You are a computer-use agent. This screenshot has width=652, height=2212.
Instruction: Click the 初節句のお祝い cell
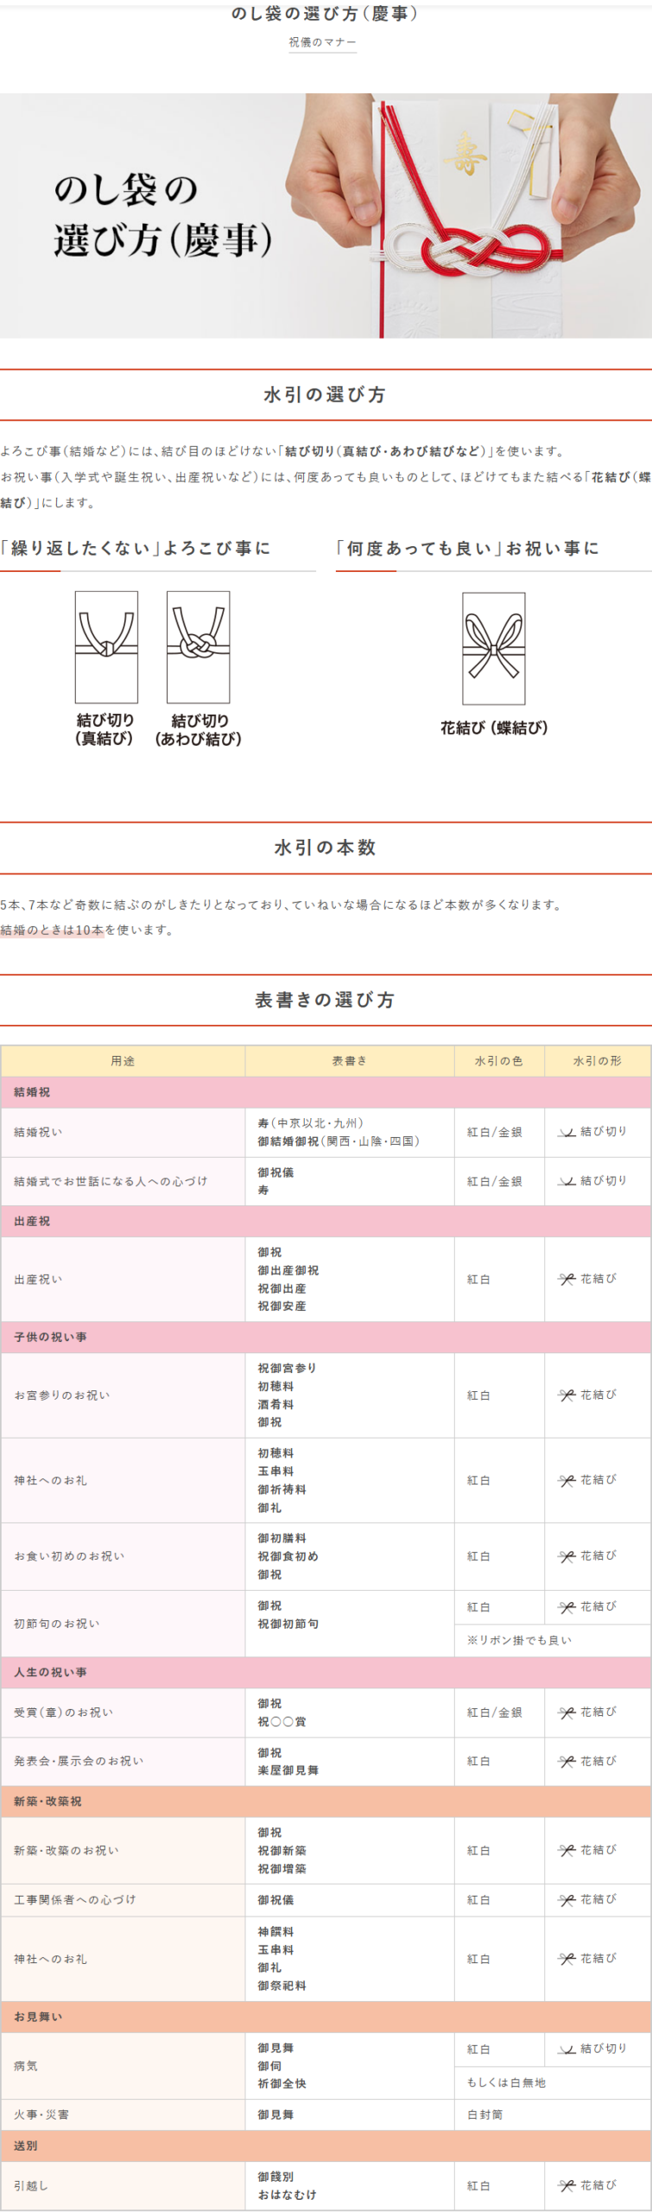tap(123, 1624)
